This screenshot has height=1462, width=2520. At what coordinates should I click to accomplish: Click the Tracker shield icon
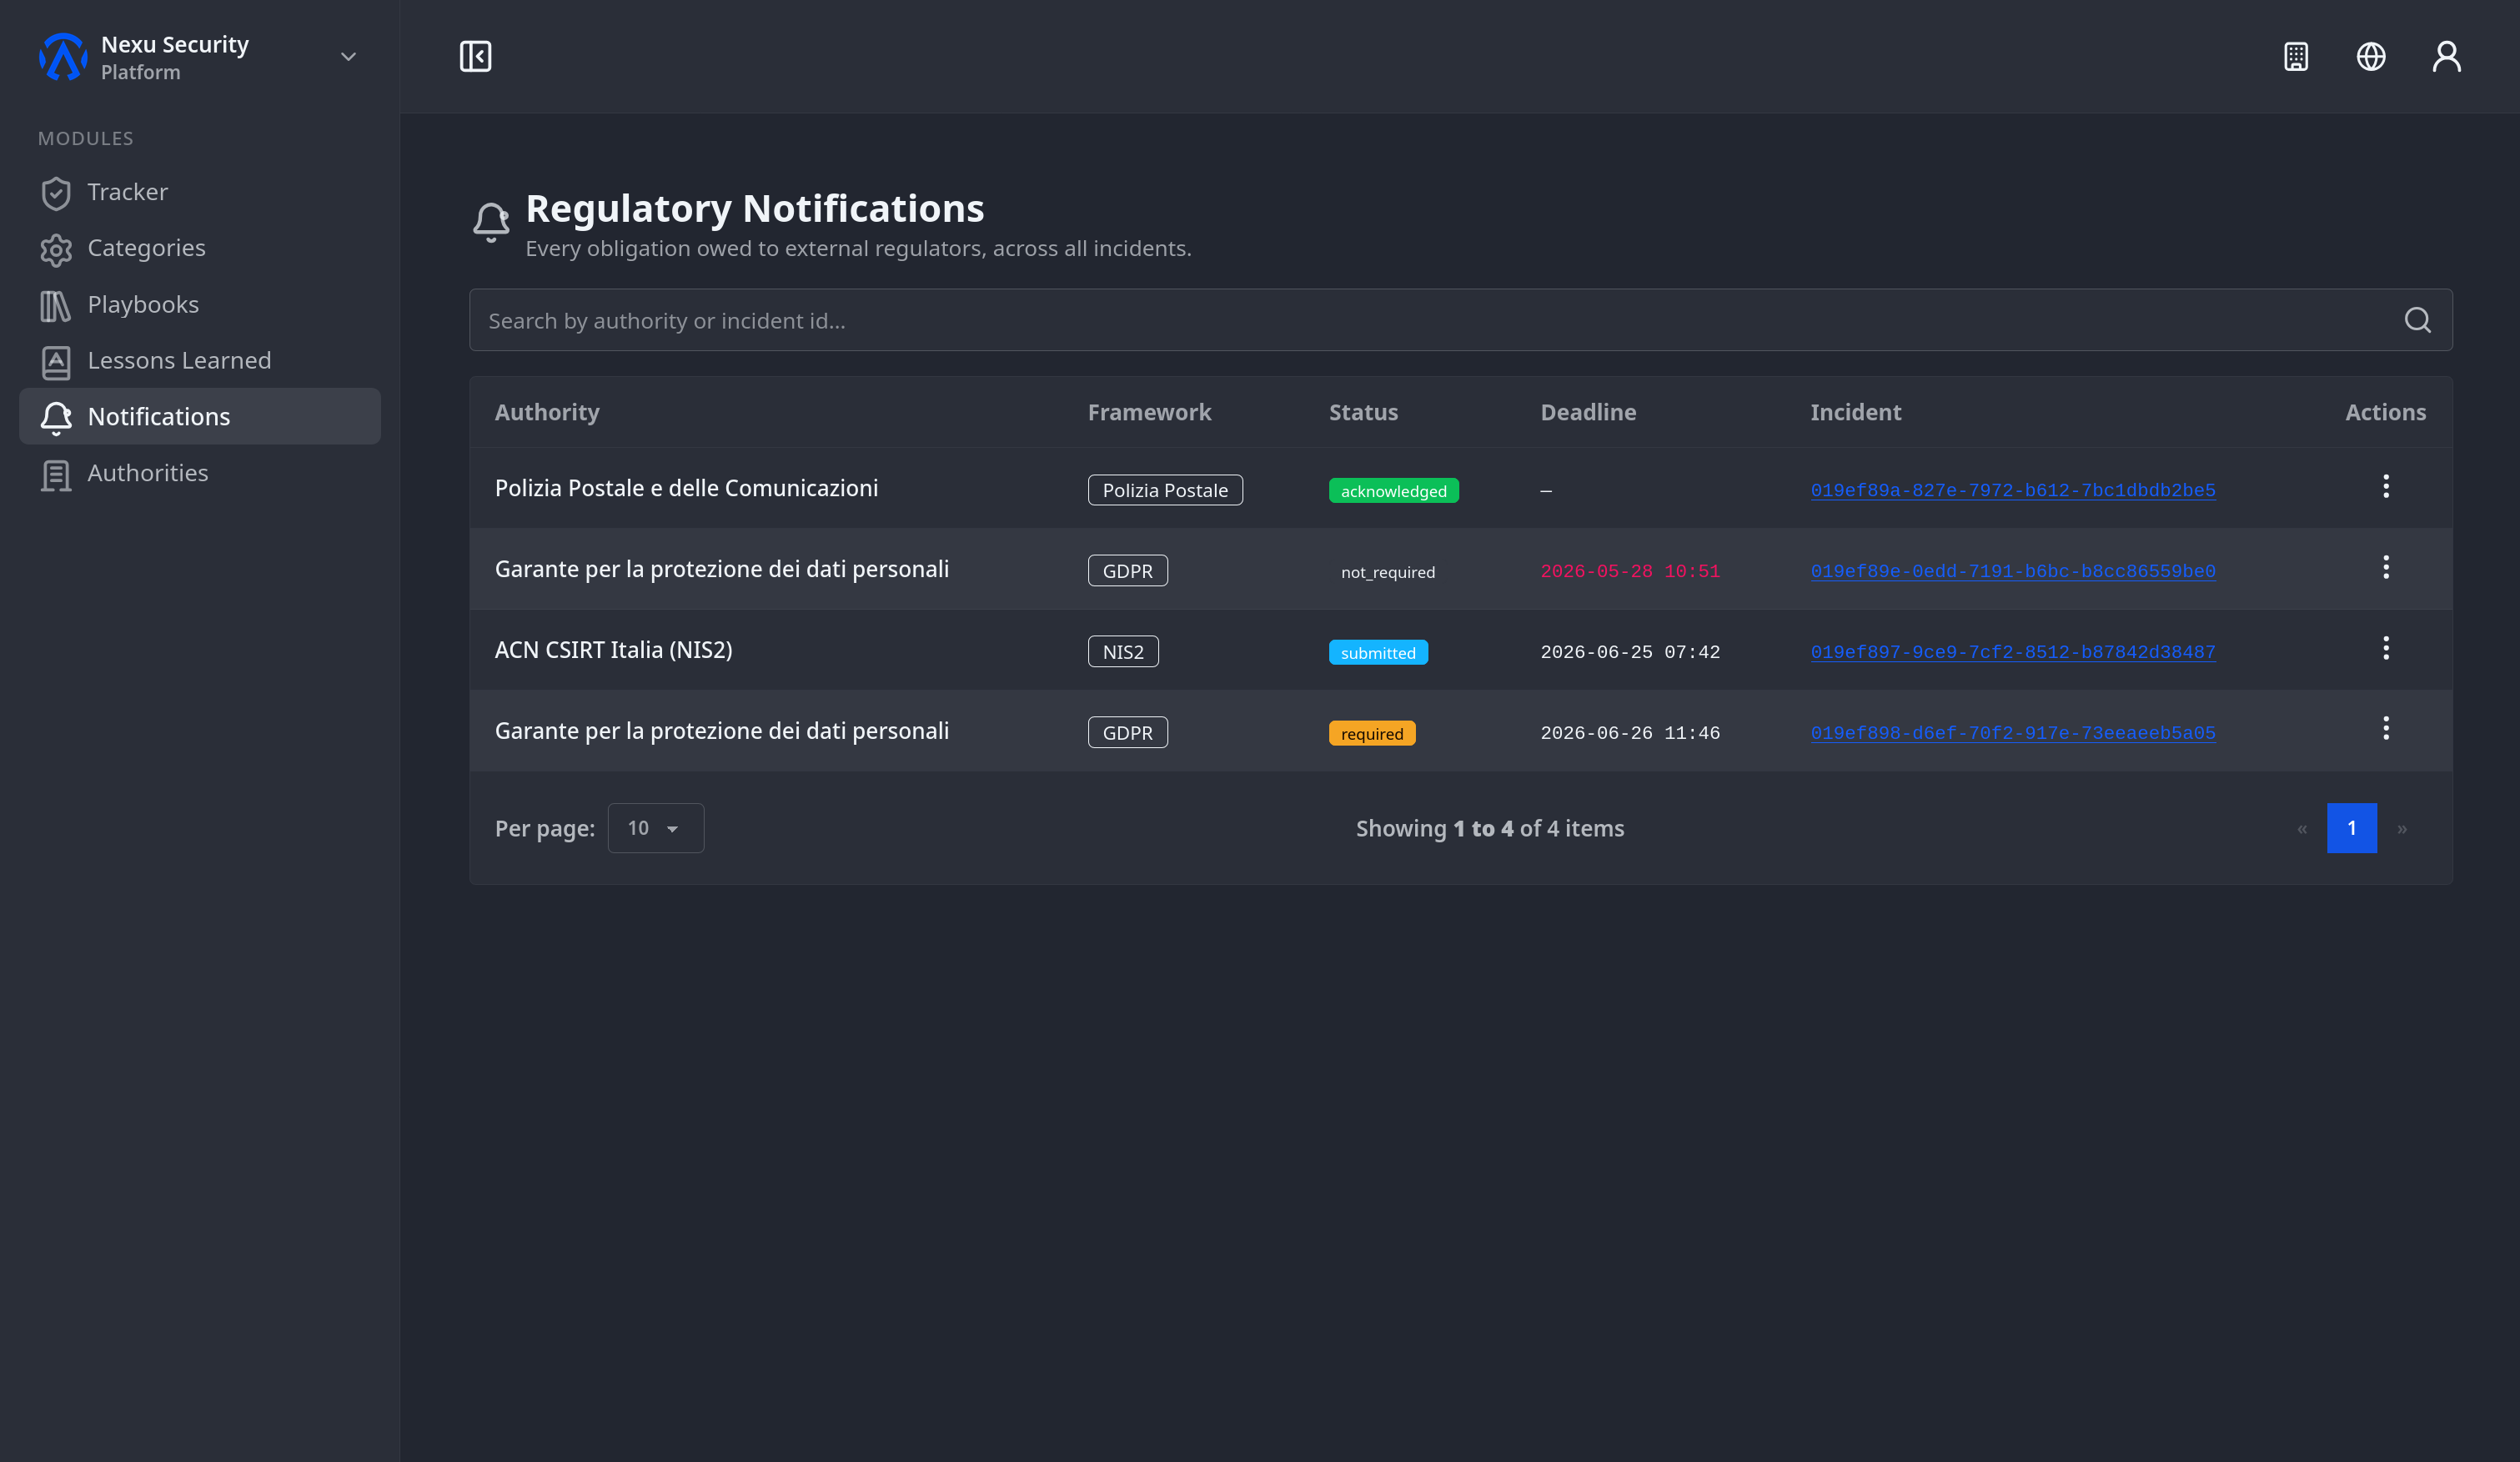[x=56, y=193]
